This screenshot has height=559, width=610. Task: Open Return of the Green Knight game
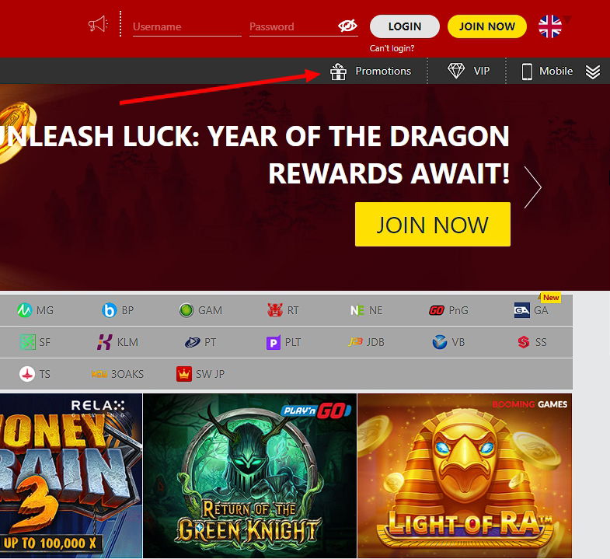click(x=249, y=476)
